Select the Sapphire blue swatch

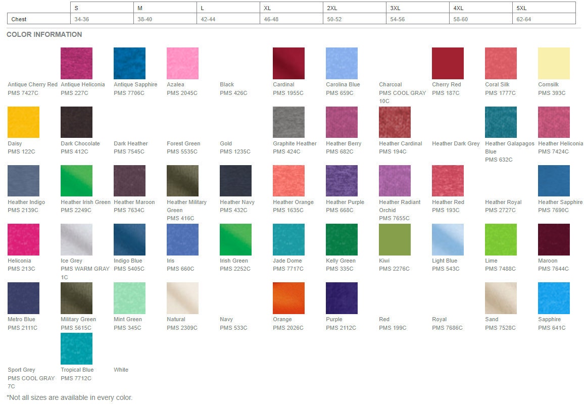(x=554, y=298)
